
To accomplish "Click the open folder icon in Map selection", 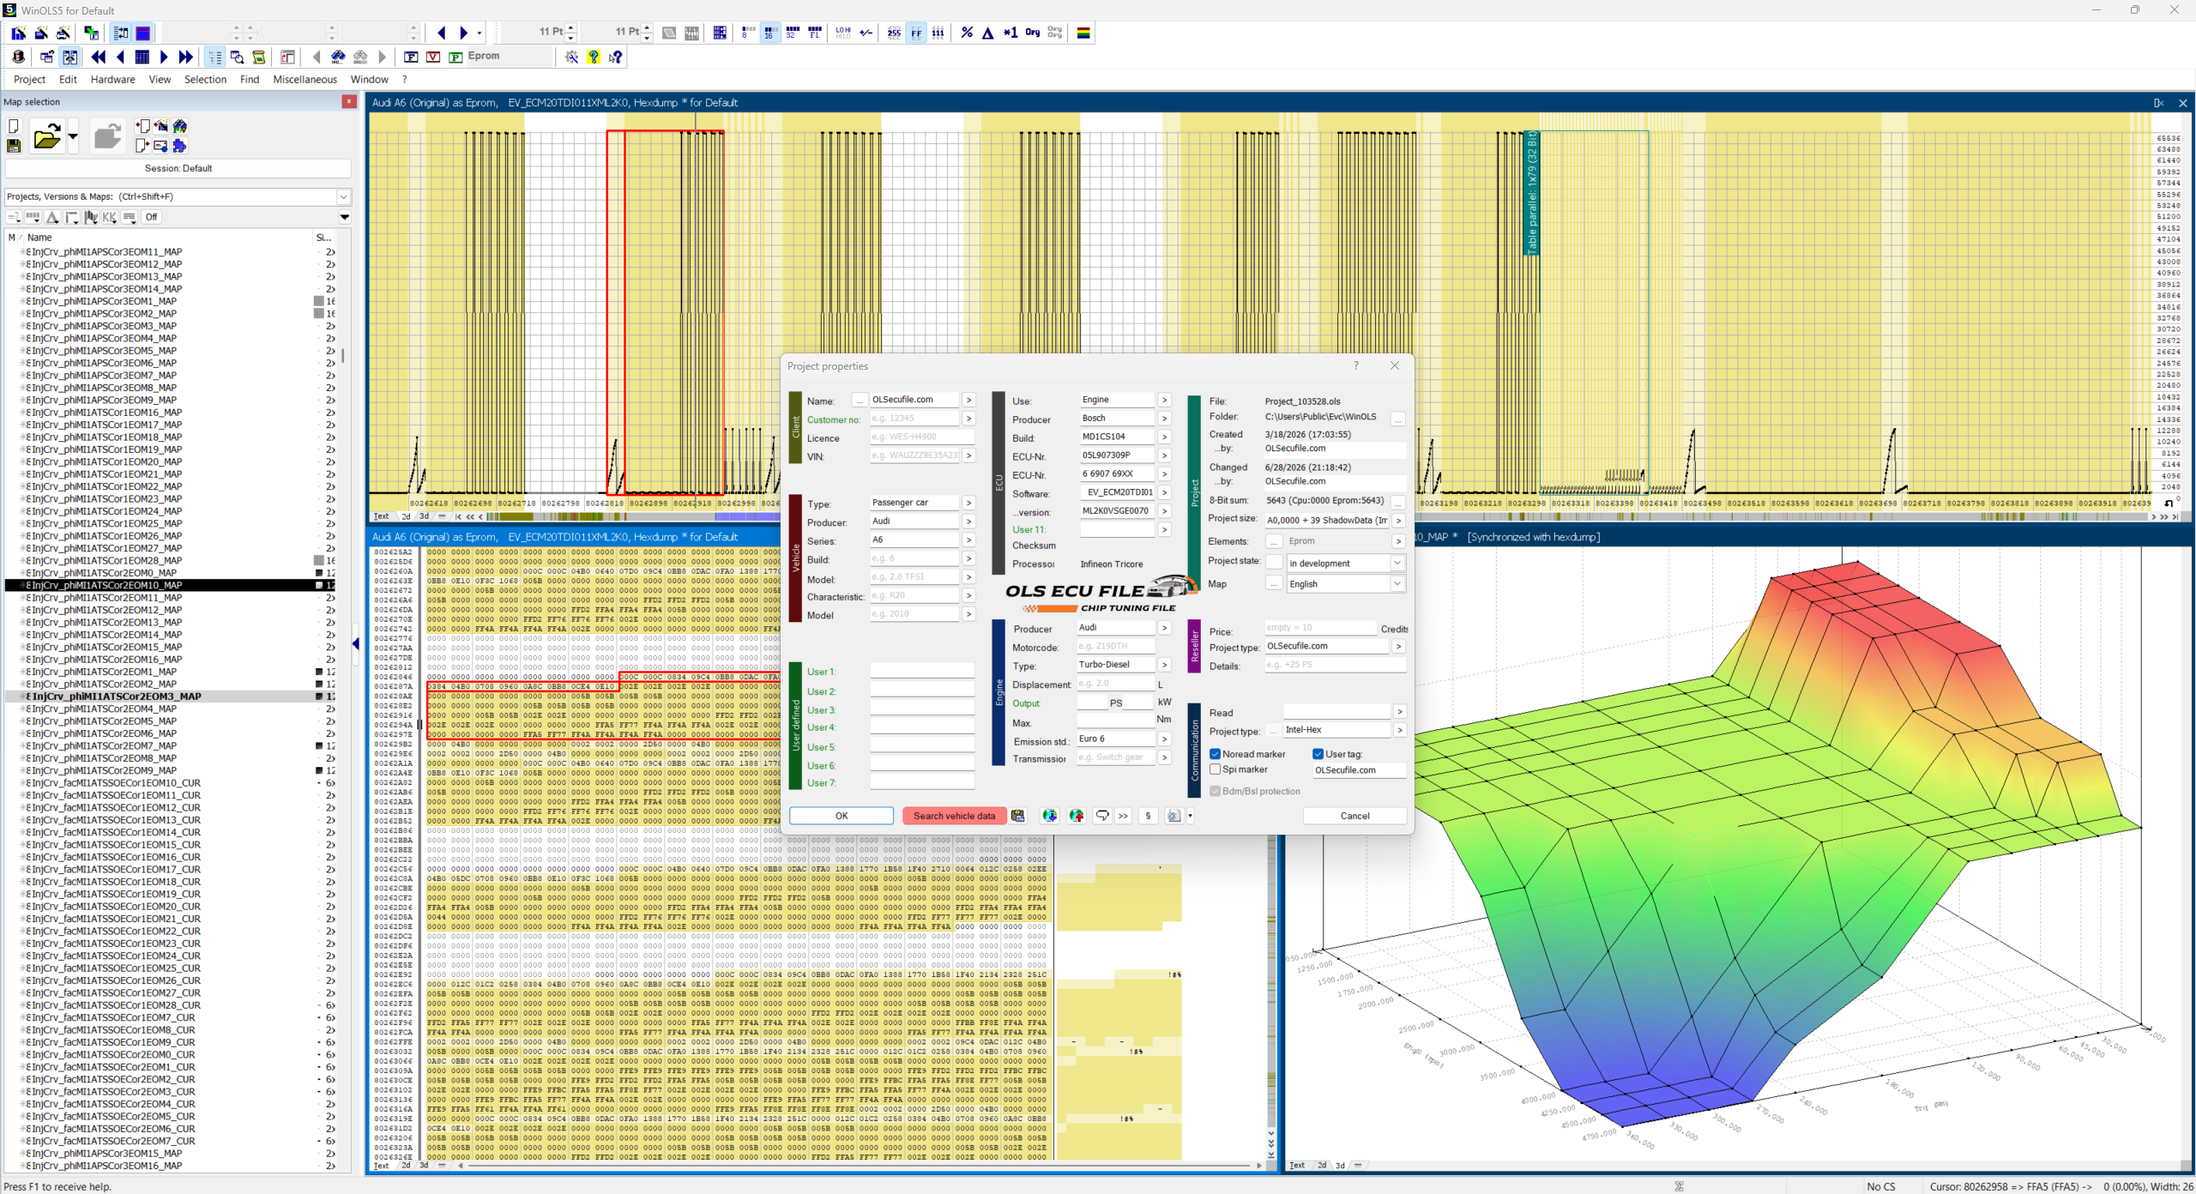I will click(x=47, y=136).
